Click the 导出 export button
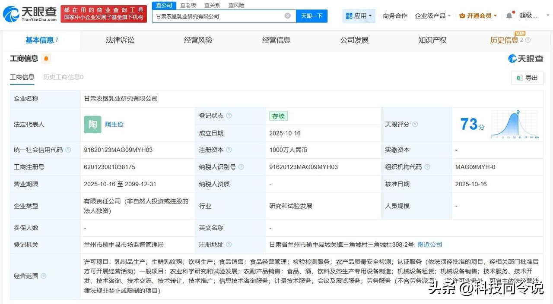553x304 pixels. [x=527, y=78]
